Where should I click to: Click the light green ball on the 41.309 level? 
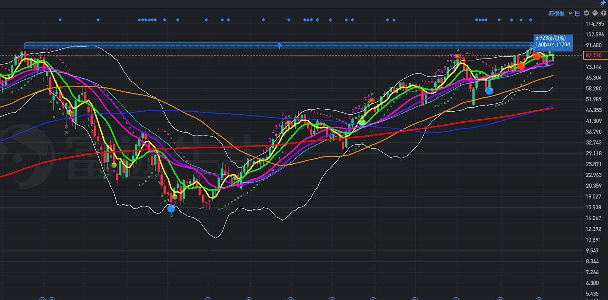(362, 122)
